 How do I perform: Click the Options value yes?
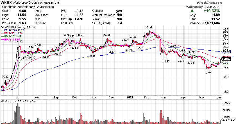tap(119, 11)
